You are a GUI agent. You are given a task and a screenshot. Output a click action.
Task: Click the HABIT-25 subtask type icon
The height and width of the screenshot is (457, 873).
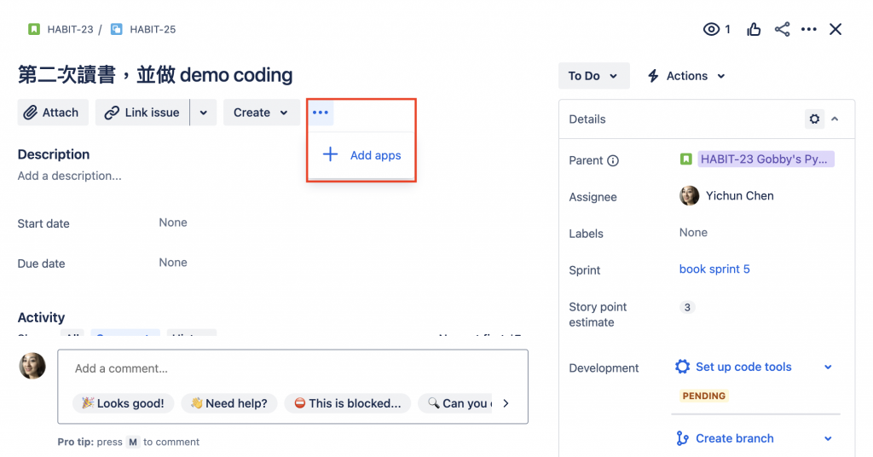[117, 29]
